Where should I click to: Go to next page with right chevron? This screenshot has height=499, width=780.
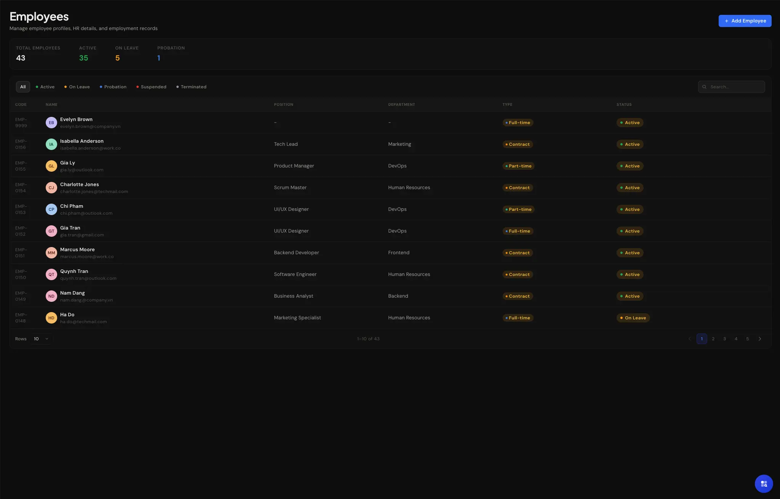tap(760, 339)
